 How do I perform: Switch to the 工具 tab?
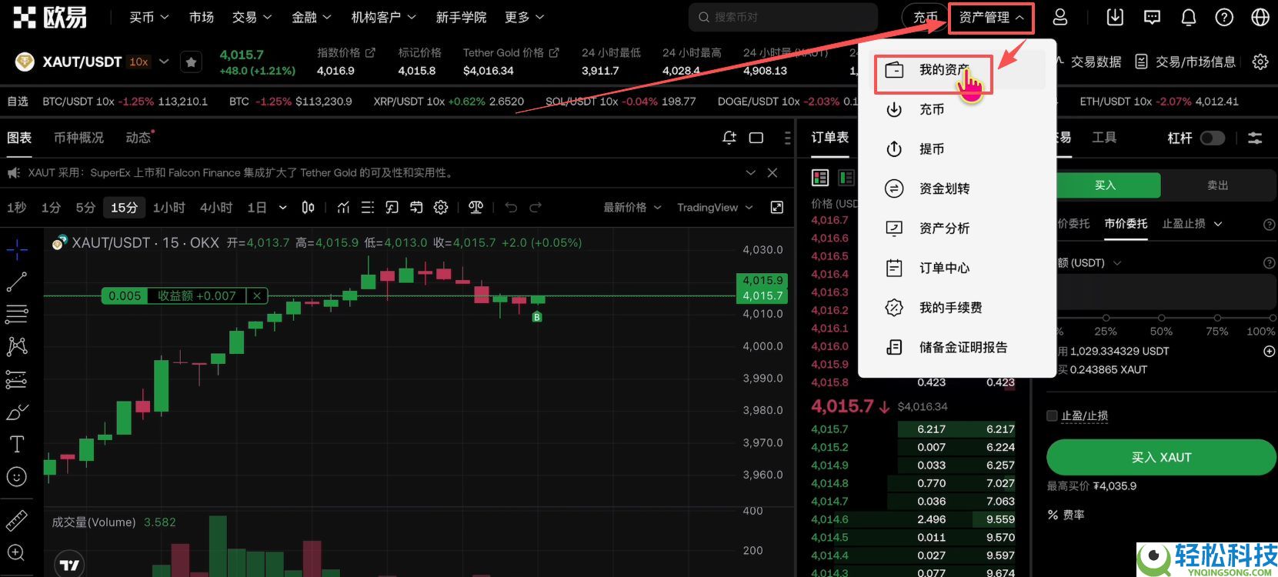click(x=1104, y=138)
